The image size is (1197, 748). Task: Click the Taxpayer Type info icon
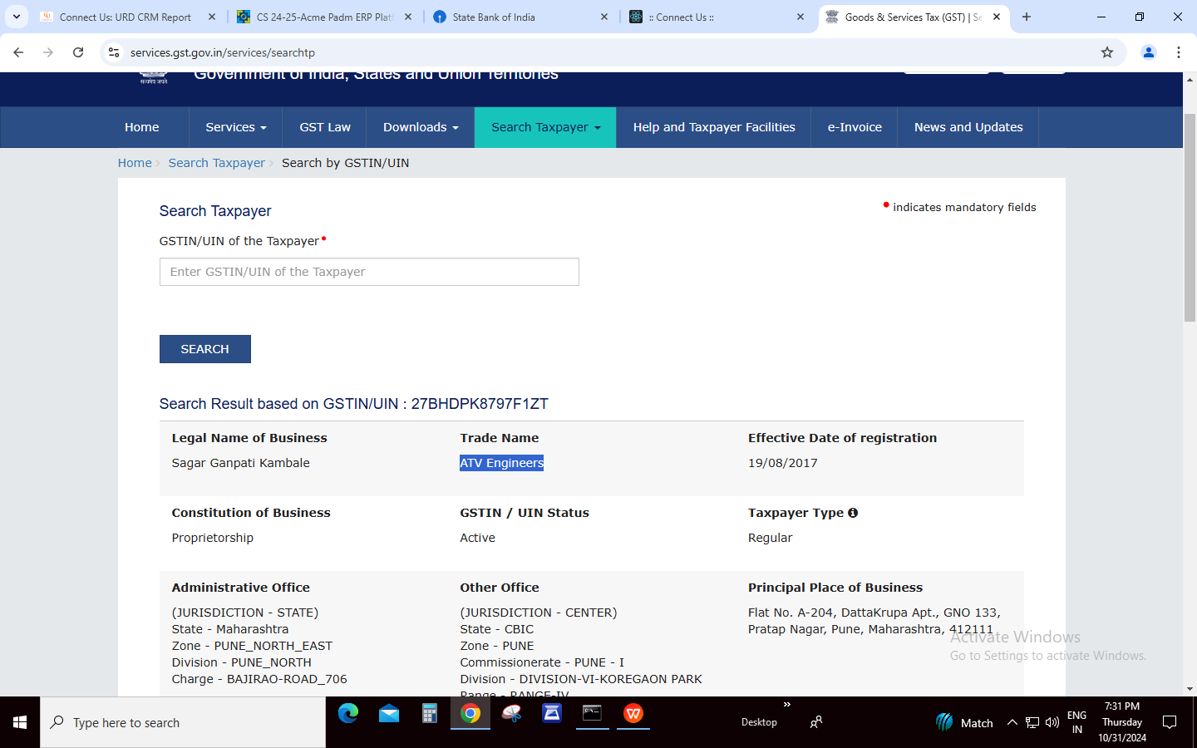click(x=853, y=513)
